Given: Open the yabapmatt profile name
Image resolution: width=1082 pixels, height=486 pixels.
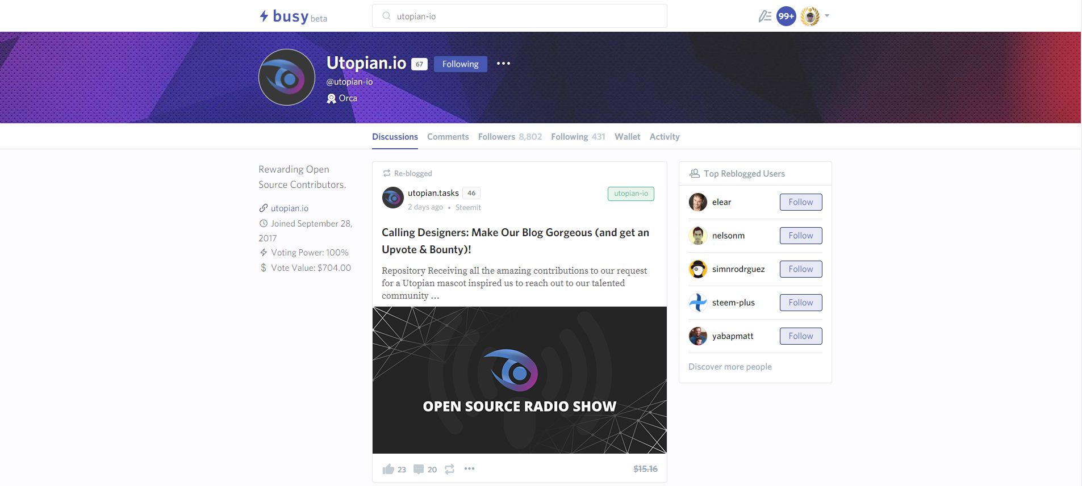Looking at the screenshot, I should (x=733, y=336).
